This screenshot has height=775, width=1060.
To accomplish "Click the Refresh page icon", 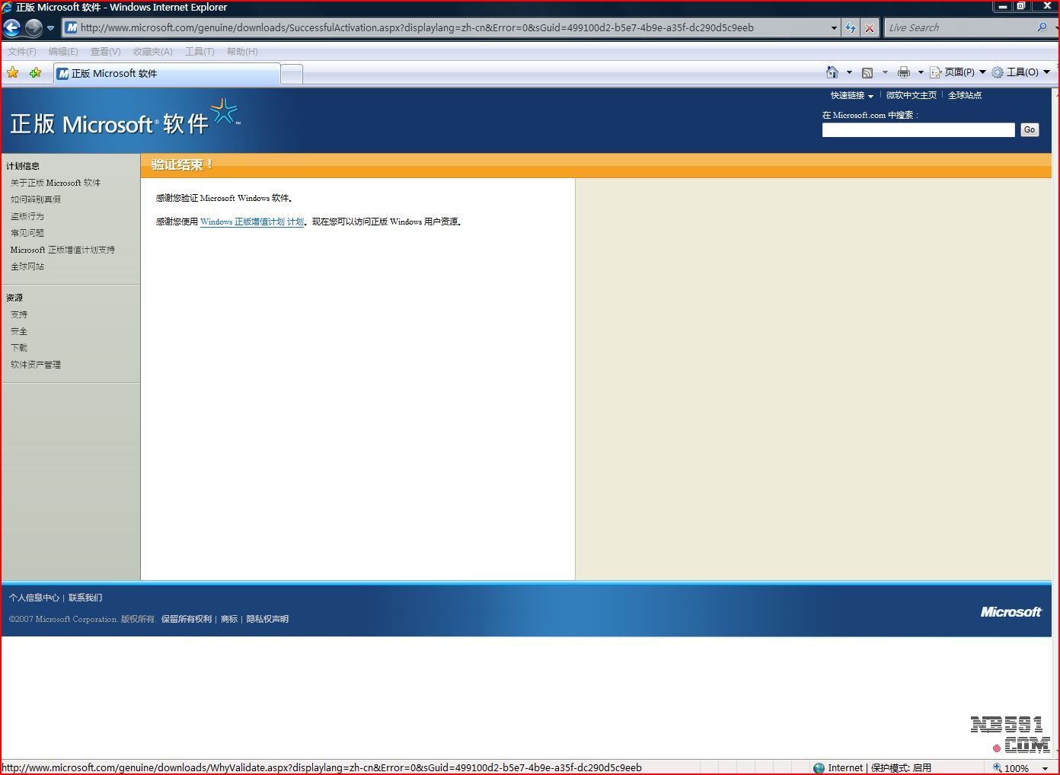I will (x=851, y=28).
